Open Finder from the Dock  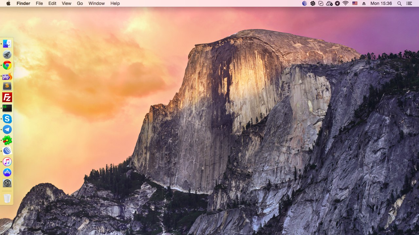coord(7,44)
